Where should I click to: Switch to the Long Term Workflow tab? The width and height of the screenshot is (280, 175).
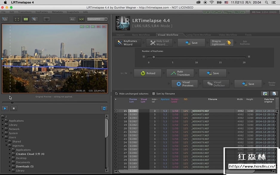point(199,35)
